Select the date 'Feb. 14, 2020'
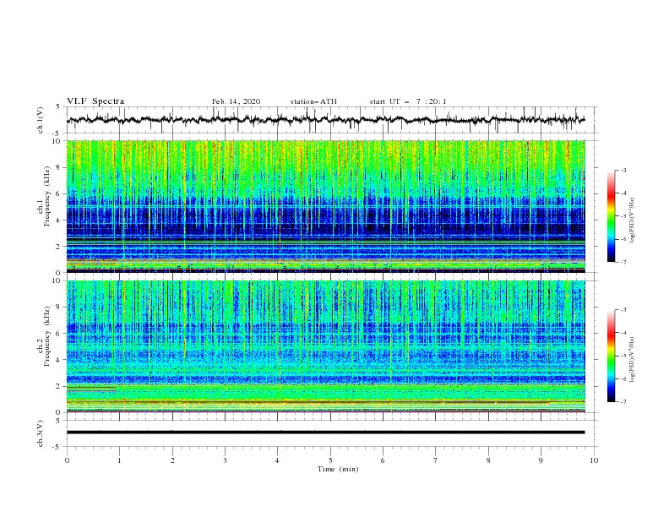This screenshot has height=517, width=669. [236, 101]
